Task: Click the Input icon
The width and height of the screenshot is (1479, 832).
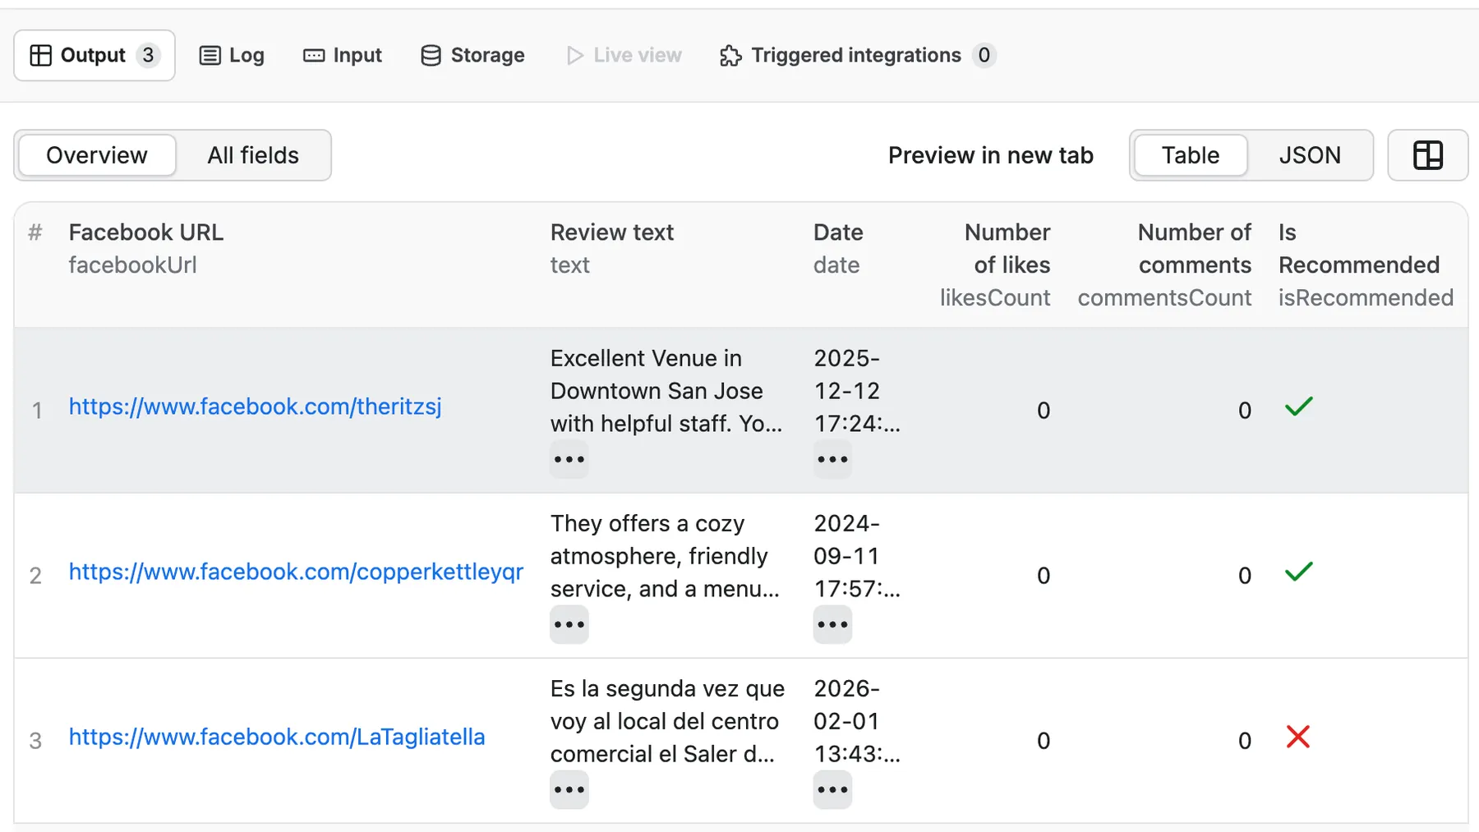Action: click(x=313, y=55)
